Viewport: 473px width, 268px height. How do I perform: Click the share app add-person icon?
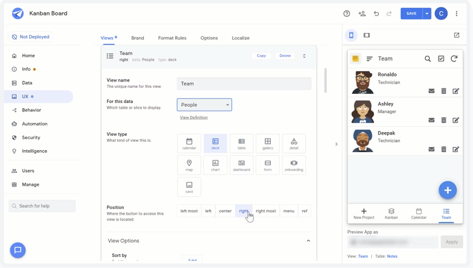(362, 14)
